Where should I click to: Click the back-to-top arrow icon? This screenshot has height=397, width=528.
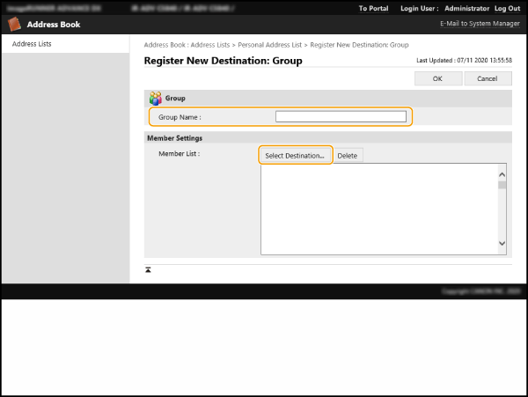149,269
